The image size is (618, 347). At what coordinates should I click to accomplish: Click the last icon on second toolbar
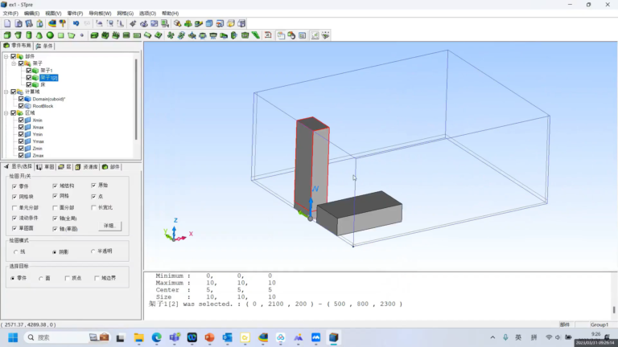326,35
